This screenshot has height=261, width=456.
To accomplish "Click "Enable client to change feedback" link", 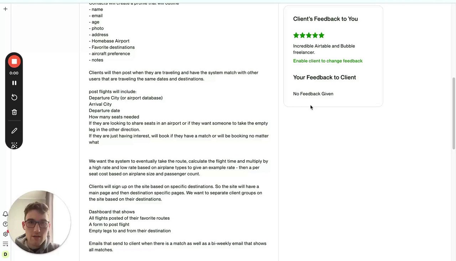I will click(x=328, y=61).
